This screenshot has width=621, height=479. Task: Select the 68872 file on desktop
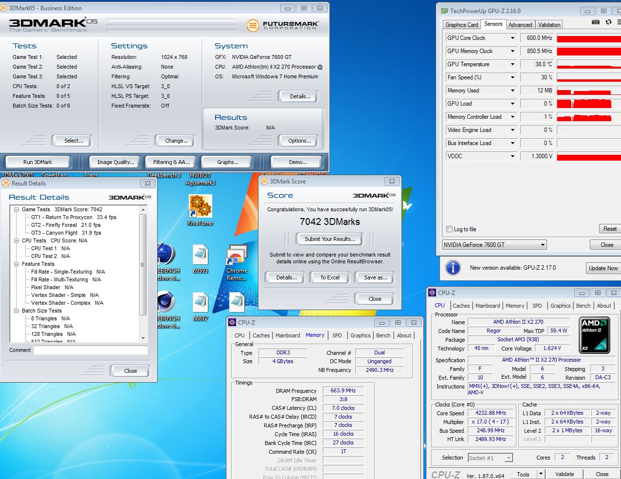[x=200, y=307]
